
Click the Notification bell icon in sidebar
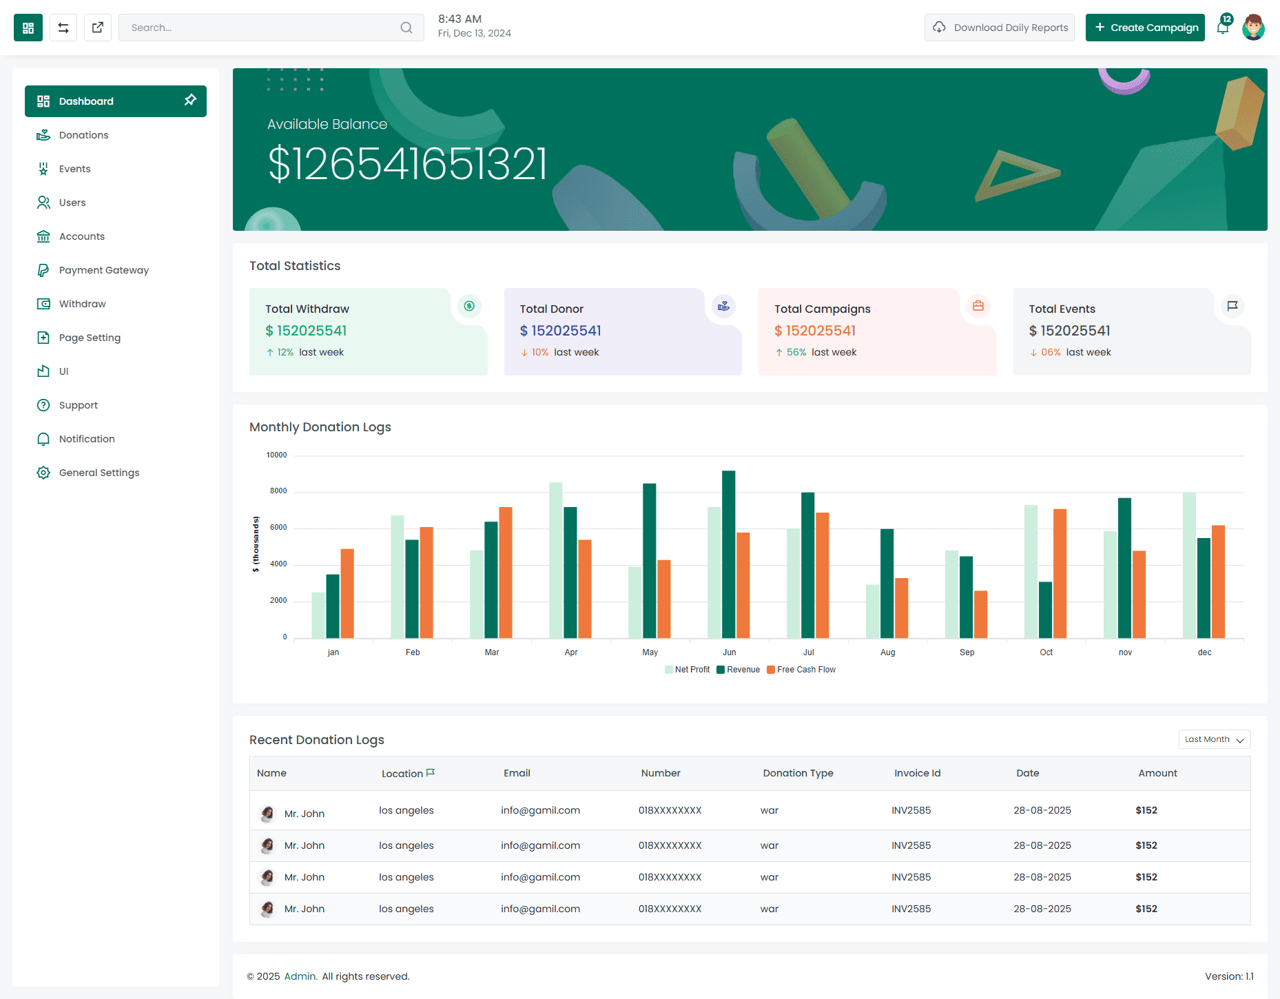43,439
